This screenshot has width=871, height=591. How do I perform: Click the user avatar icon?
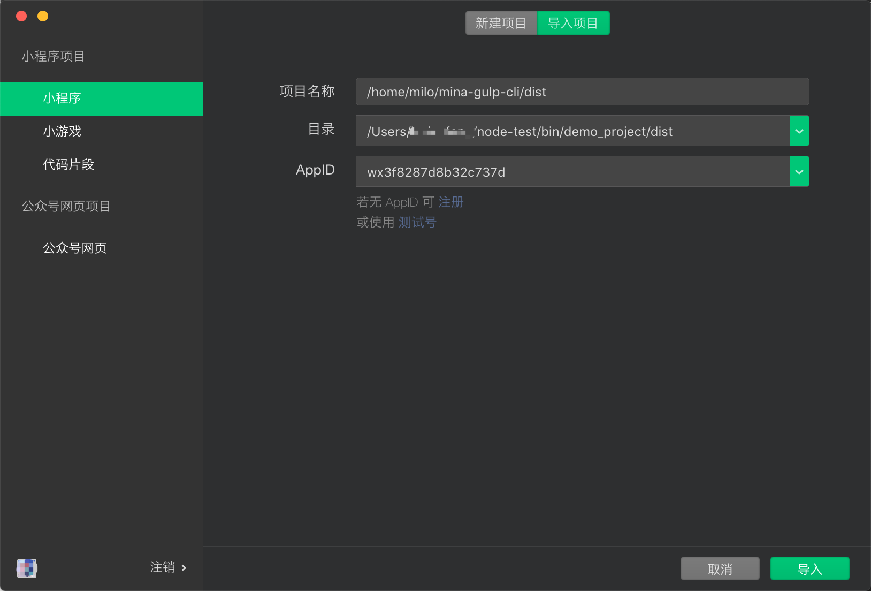click(27, 568)
